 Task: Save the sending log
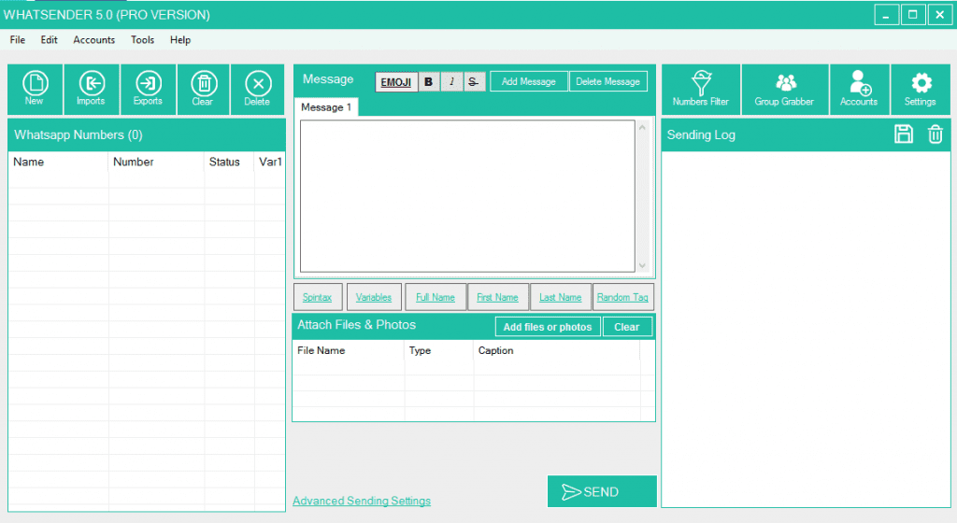(x=904, y=134)
